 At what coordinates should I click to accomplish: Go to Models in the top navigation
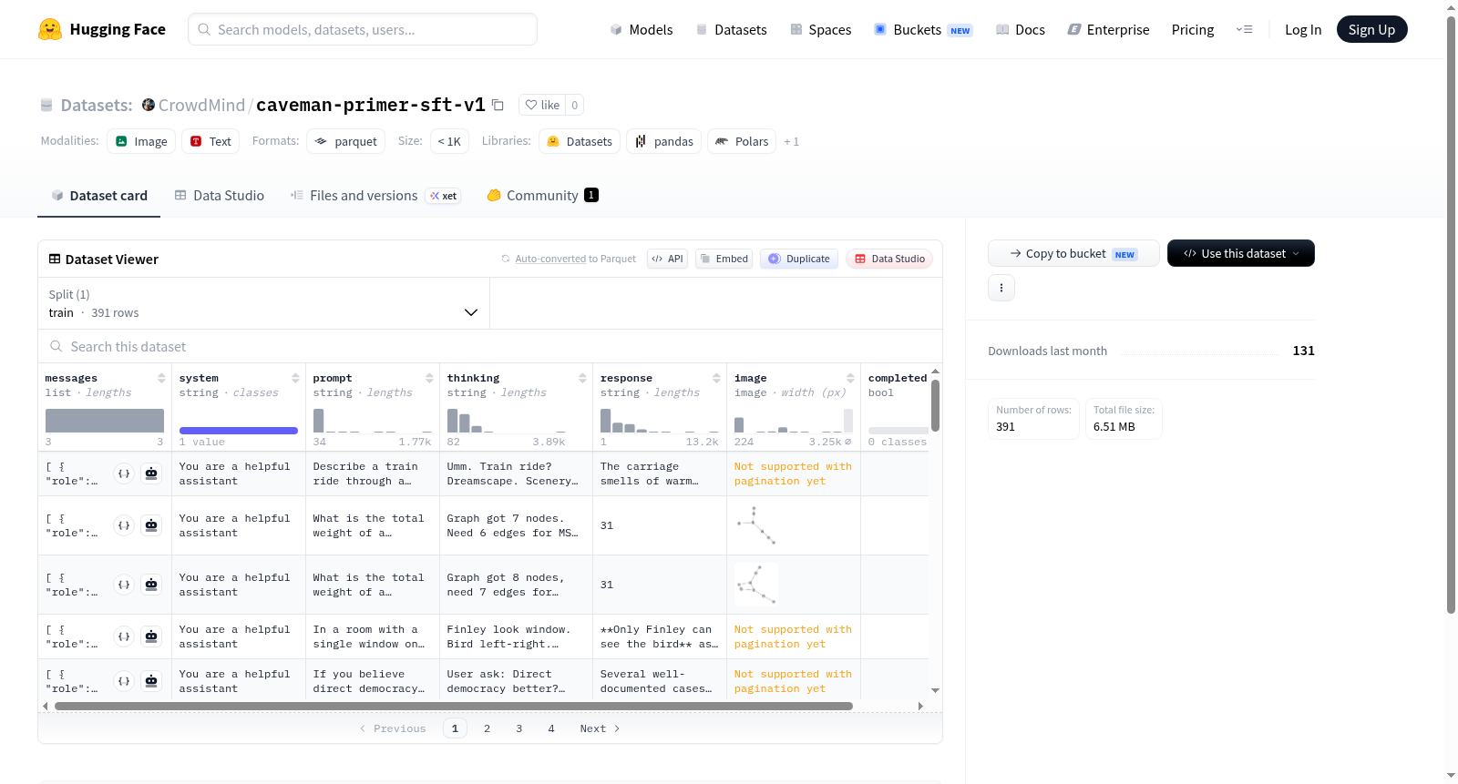pos(642,29)
